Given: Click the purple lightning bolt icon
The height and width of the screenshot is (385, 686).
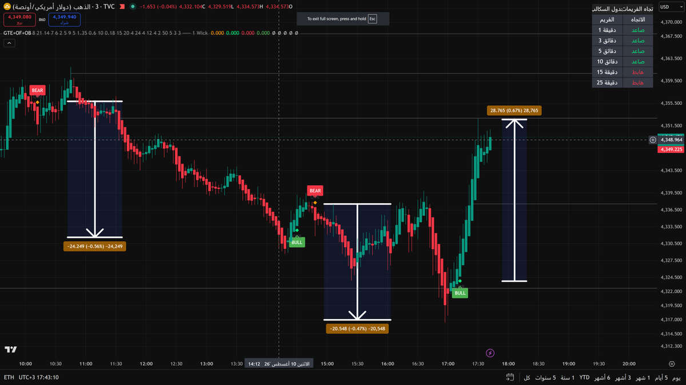Looking at the screenshot, I should pyautogui.click(x=490, y=354).
